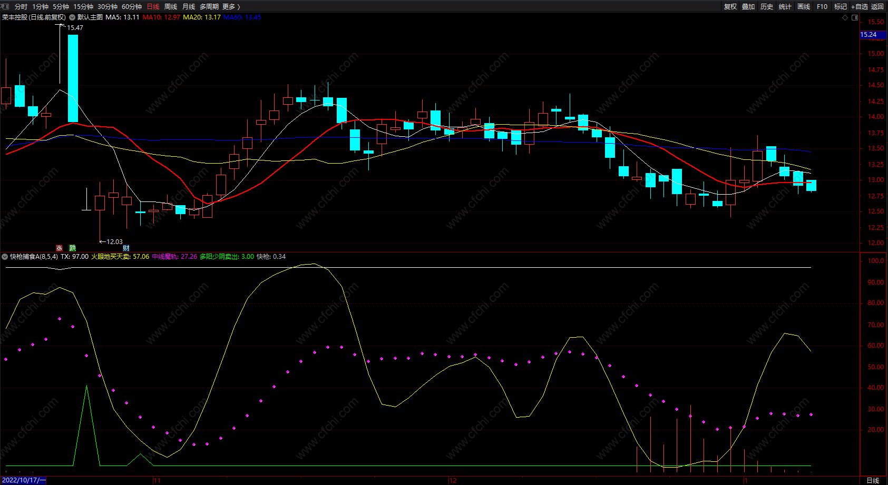Click the month 11 marker on time axis
The height and width of the screenshot is (485, 888).
coord(157,481)
